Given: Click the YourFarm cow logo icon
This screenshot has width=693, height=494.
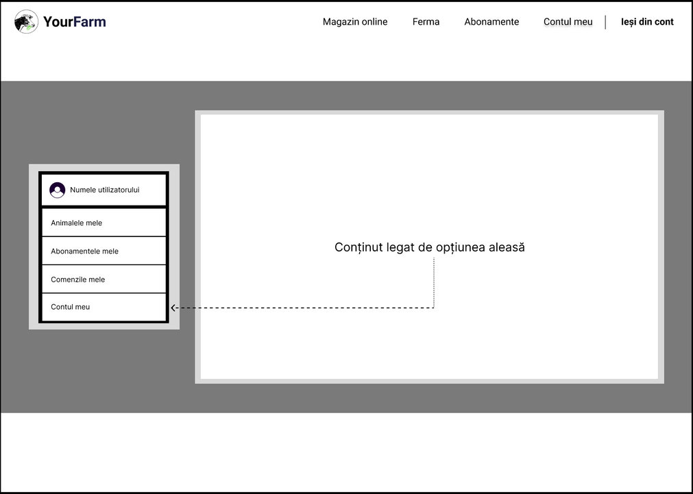Looking at the screenshot, I should [x=26, y=22].
